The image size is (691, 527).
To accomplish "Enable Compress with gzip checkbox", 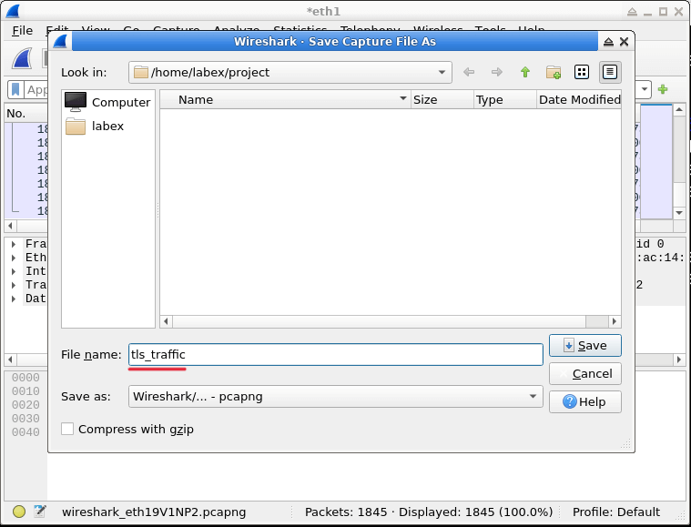I will tap(67, 429).
